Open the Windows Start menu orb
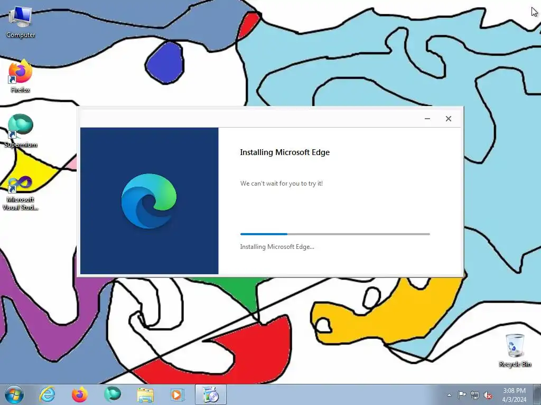The height and width of the screenshot is (405, 541). pyautogui.click(x=14, y=394)
